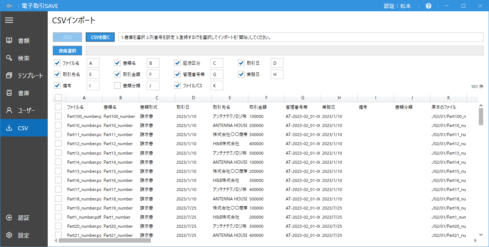The image size is (489, 247).
Task: Select the 認証 sidebar menu item
Action: pos(24,218)
